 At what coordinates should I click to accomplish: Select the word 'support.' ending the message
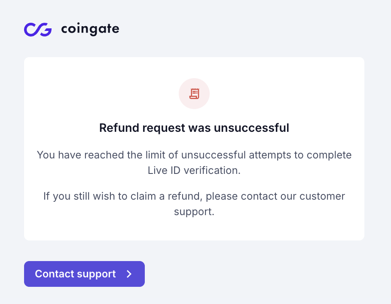pos(194,212)
